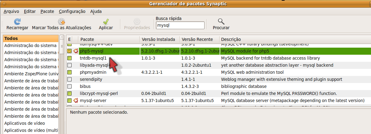Screen dimensions: 371x134
Task: Open the Ajuda menu
Action: [x=96, y=11]
